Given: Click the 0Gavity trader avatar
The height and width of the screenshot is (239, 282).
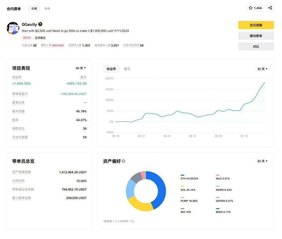Looking at the screenshot, I should (13, 28).
